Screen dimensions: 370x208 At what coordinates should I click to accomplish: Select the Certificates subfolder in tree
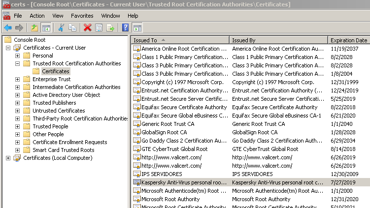pyautogui.click(x=56, y=71)
